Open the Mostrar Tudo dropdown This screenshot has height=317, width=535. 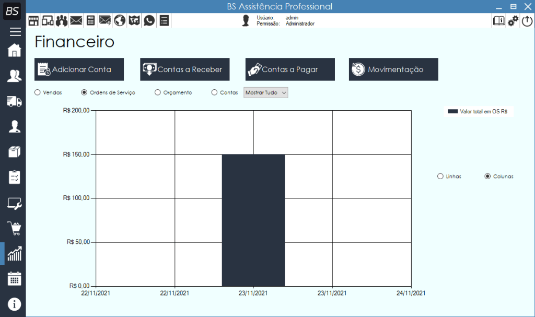tap(265, 92)
